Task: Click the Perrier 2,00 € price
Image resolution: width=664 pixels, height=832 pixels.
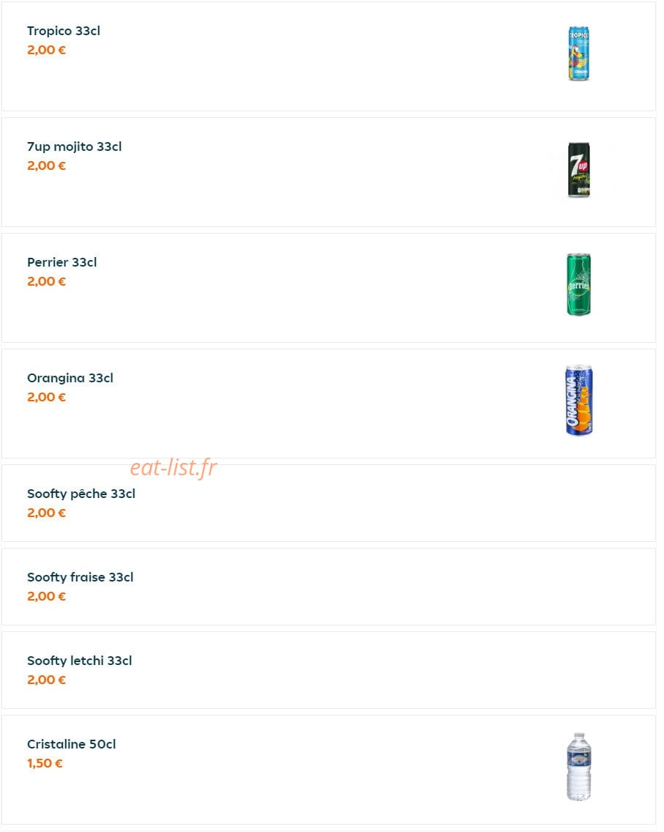Action: point(47,281)
